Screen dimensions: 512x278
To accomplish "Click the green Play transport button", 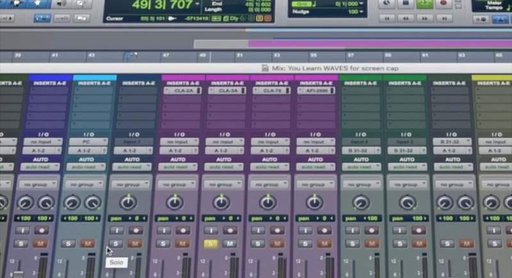I will [x=424, y=3].
